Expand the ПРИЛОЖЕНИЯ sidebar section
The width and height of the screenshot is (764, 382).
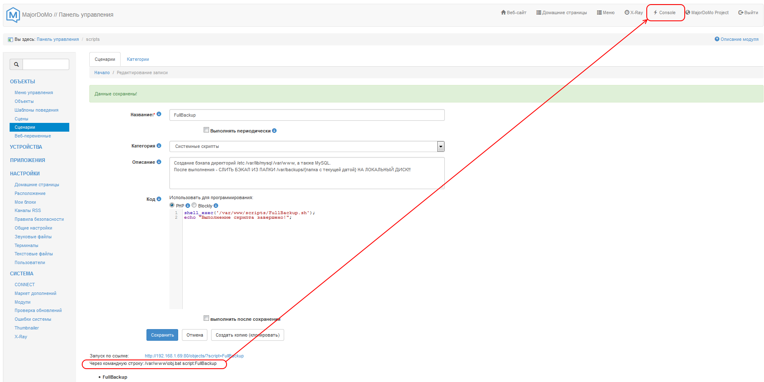coord(28,160)
